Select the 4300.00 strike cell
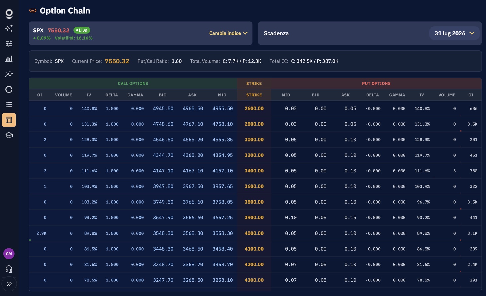Viewport: 486px width, 296px height. pos(254,280)
